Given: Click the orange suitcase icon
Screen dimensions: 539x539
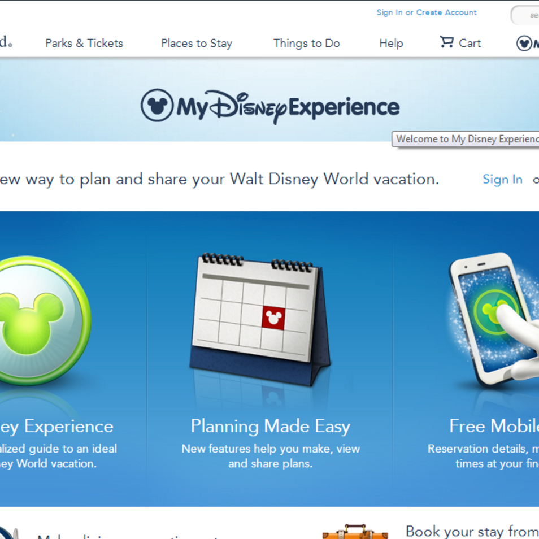Looking at the screenshot, I should (356, 532).
